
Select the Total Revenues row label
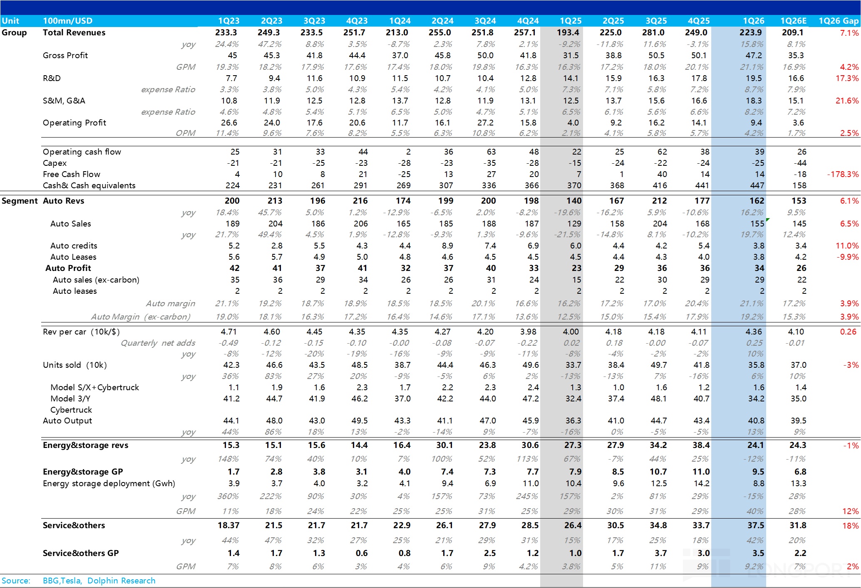point(74,32)
